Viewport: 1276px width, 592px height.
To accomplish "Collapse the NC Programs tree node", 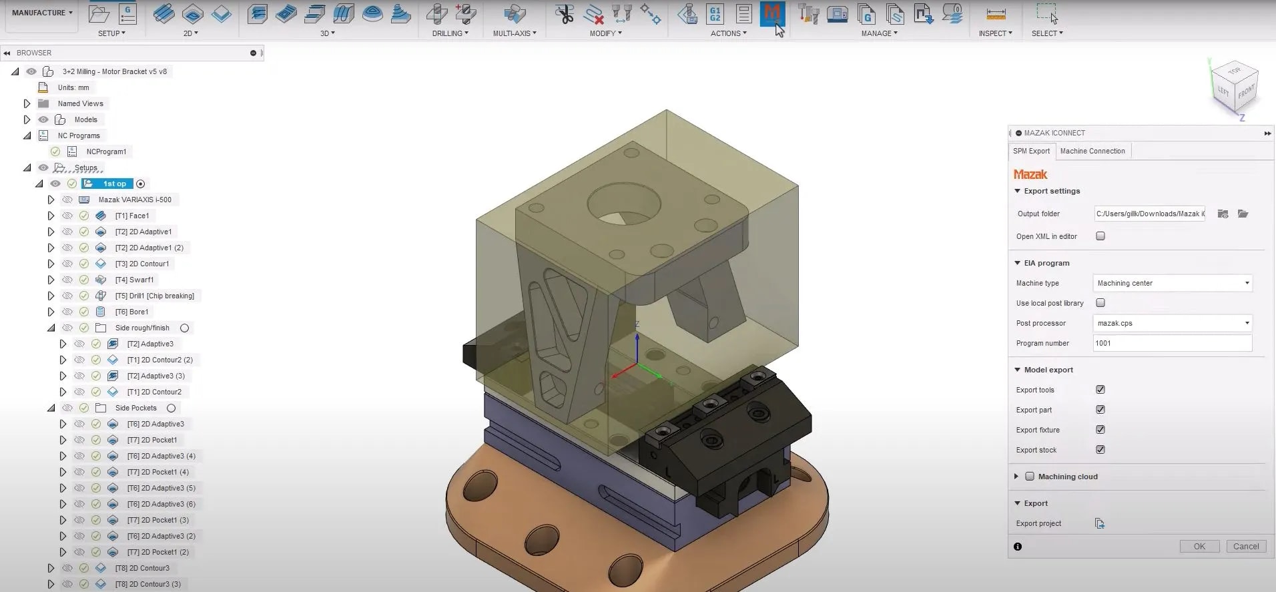I will [x=27, y=135].
